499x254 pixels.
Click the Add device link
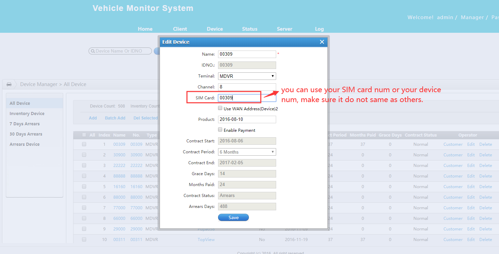[x=93, y=118]
